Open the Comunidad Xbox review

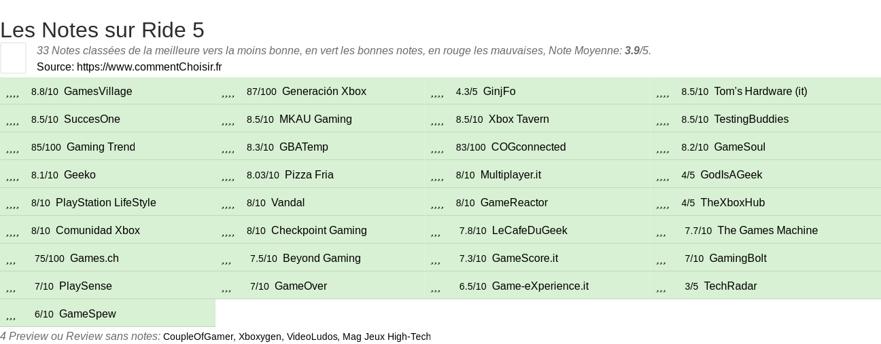point(98,231)
